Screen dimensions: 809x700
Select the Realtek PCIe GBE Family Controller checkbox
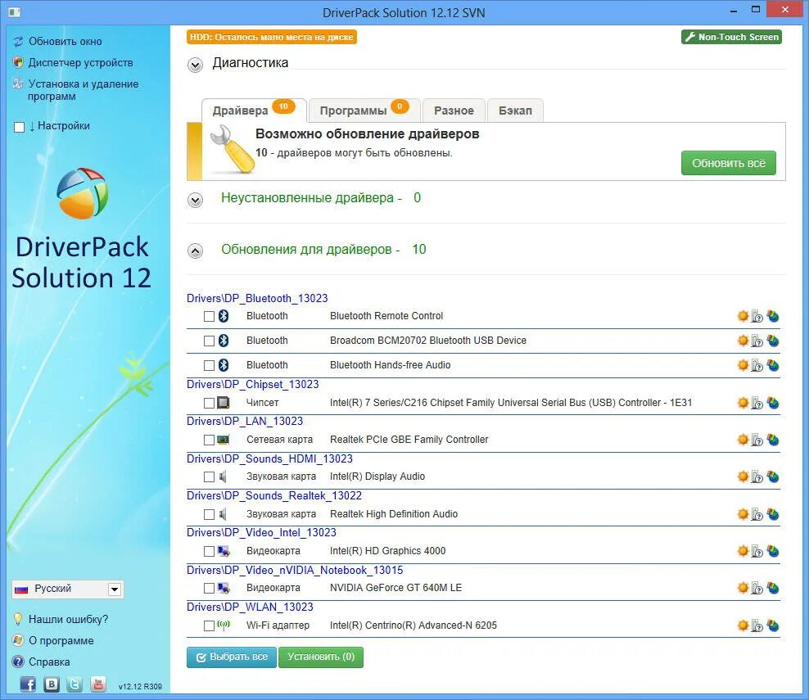pos(209,440)
